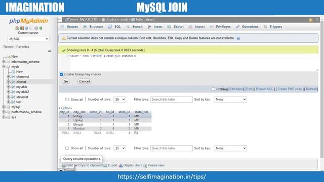Click Export in Query results operations

point(110,165)
